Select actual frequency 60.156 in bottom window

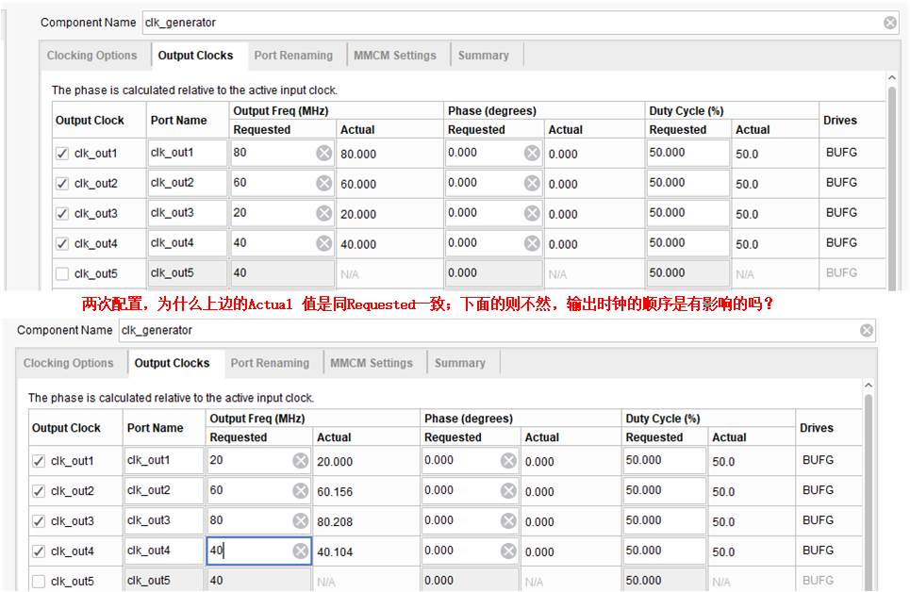[335, 491]
